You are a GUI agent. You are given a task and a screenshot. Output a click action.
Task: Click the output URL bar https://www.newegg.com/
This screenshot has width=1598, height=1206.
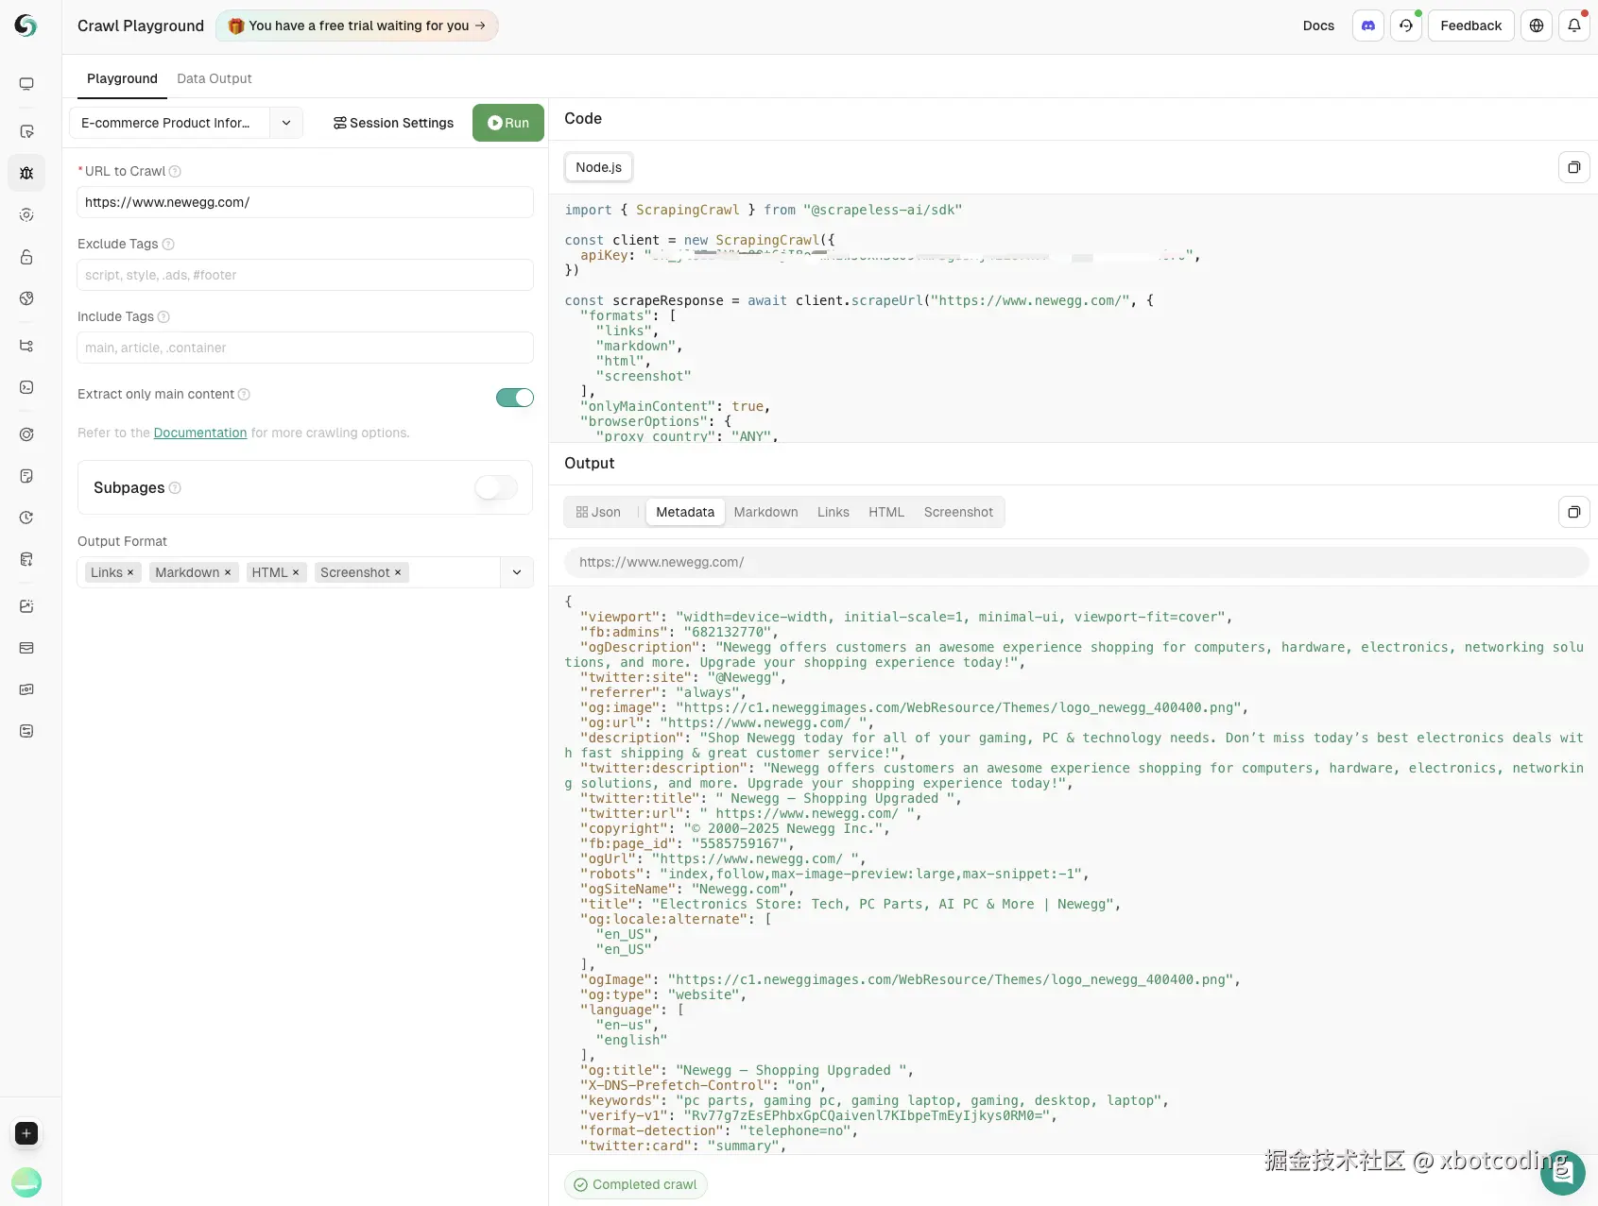pyautogui.click(x=1076, y=562)
